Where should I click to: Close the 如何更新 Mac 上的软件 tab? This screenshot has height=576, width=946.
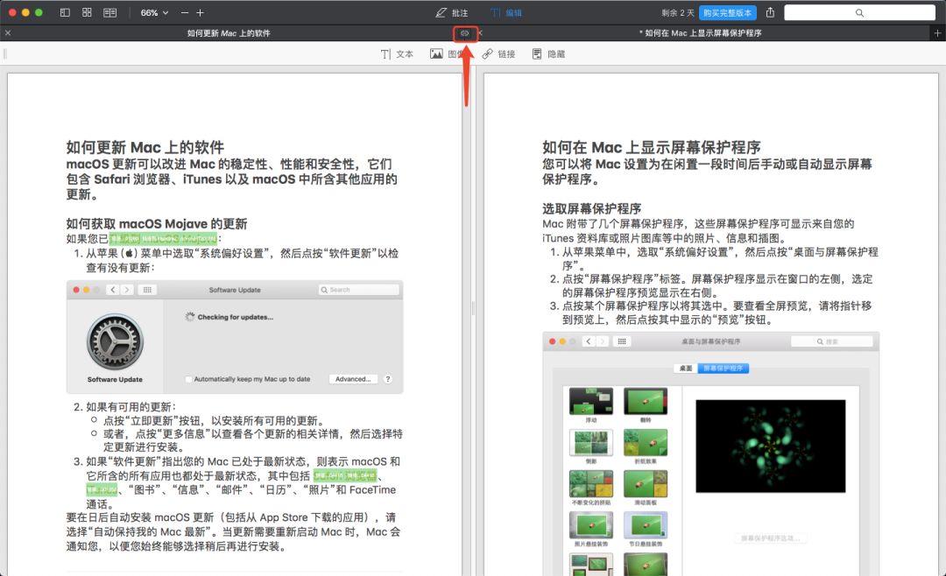[8, 33]
